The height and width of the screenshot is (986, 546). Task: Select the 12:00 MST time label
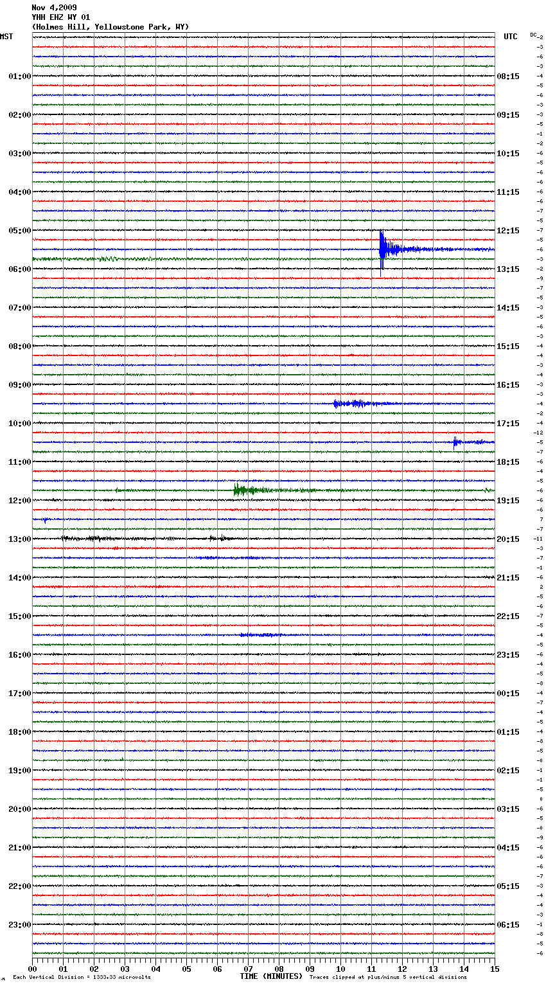pos(20,501)
